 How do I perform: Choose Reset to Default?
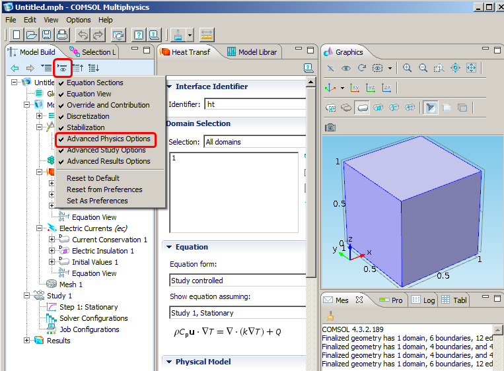tap(92, 178)
